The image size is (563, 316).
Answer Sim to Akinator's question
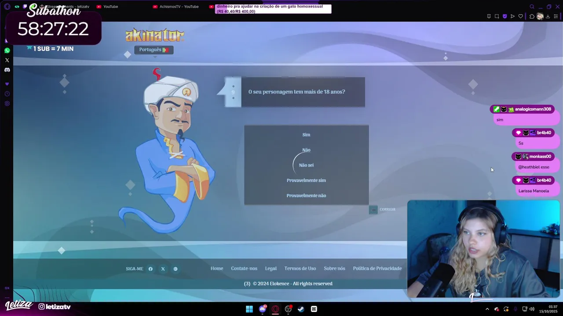[306, 135]
